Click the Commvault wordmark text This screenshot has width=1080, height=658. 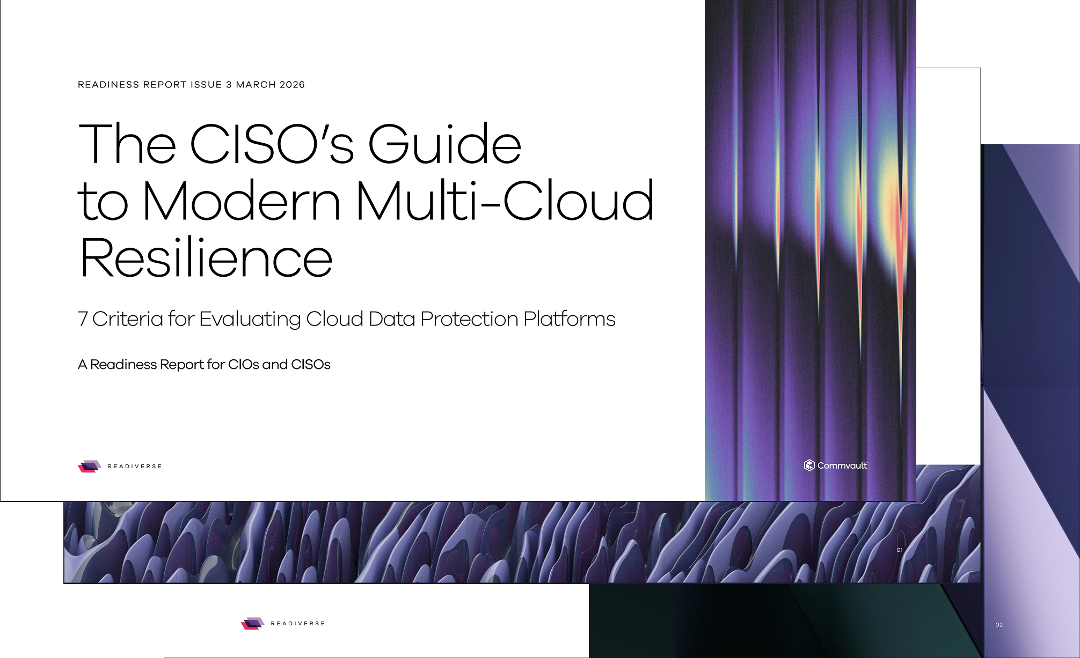842,465
